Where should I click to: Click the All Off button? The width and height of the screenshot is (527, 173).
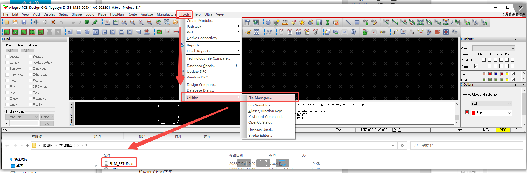(27, 51)
